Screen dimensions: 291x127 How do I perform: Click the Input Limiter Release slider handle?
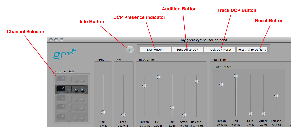[x=196, y=81]
